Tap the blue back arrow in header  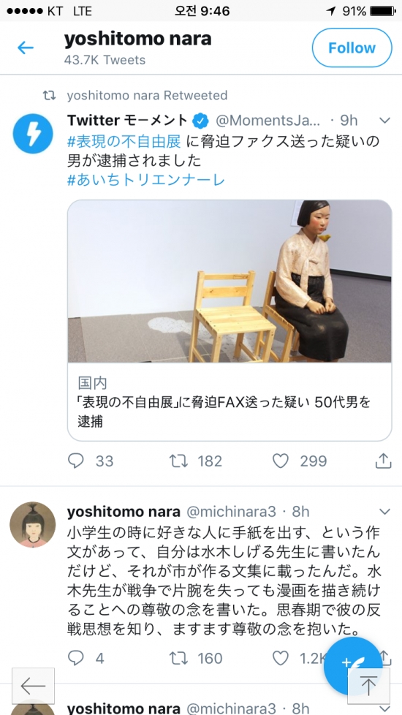26,48
